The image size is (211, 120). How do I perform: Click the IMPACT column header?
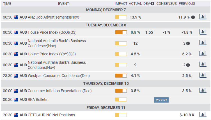121,4
